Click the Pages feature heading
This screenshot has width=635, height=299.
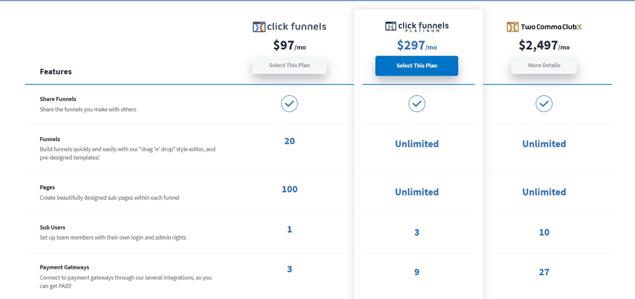(x=47, y=188)
